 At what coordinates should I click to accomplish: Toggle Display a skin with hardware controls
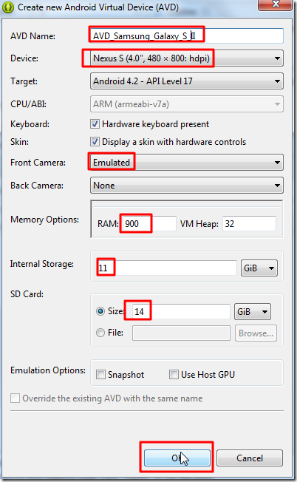[95, 142]
